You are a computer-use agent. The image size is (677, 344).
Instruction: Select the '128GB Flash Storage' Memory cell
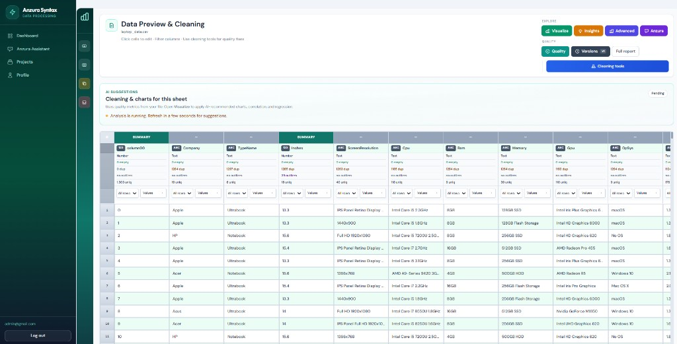pos(526,223)
